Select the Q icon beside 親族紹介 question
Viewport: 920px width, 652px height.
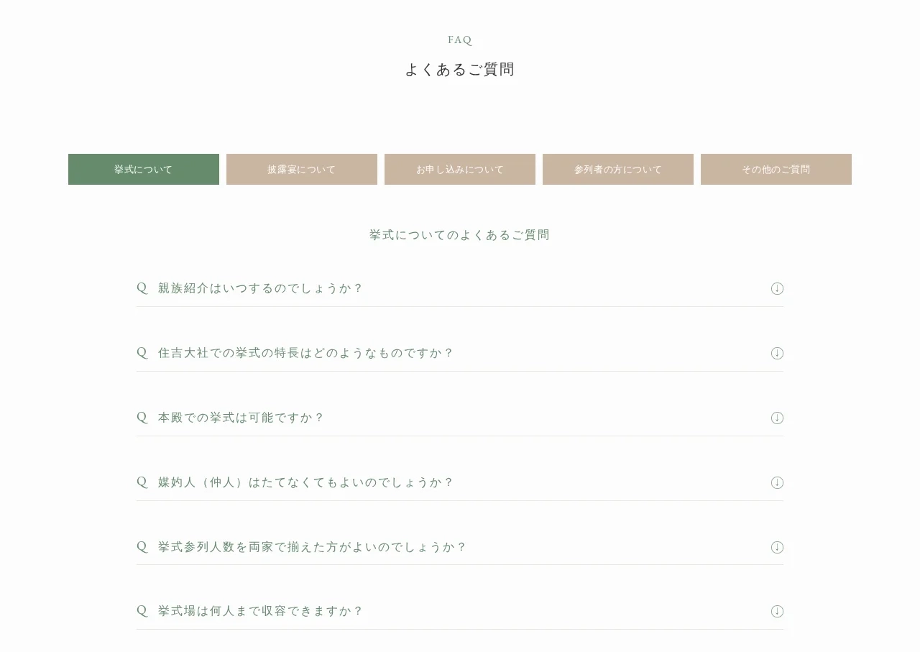[x=142, y=288]
